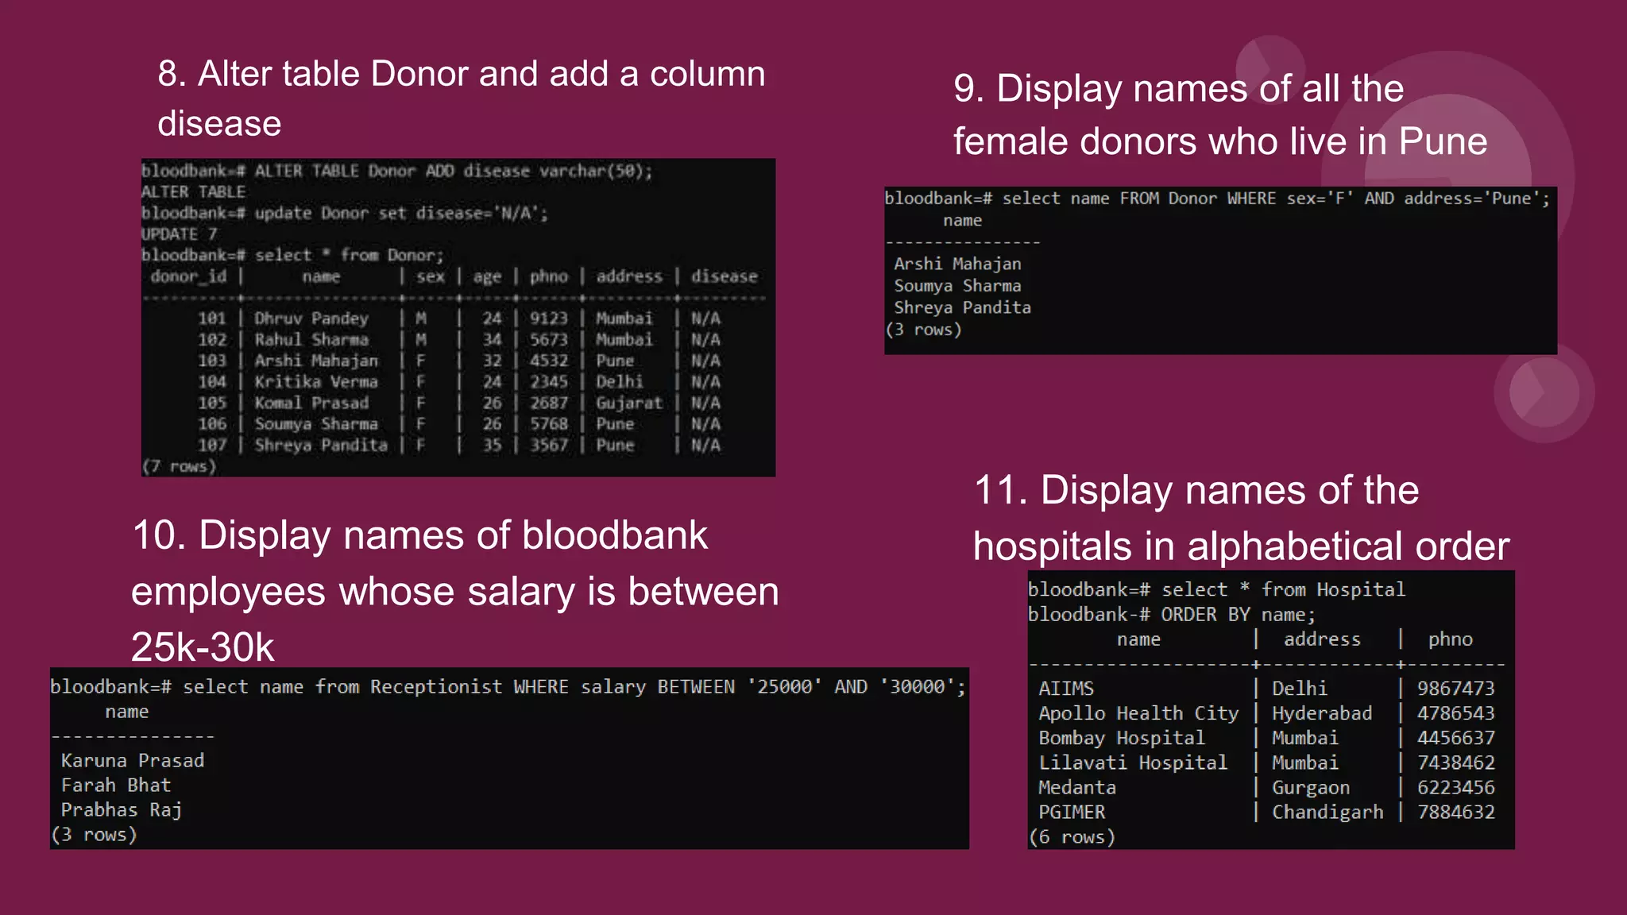Click the 'disease' column header in Donor table
Viewport: 1627px width, 915px height.
pos(723,276)
